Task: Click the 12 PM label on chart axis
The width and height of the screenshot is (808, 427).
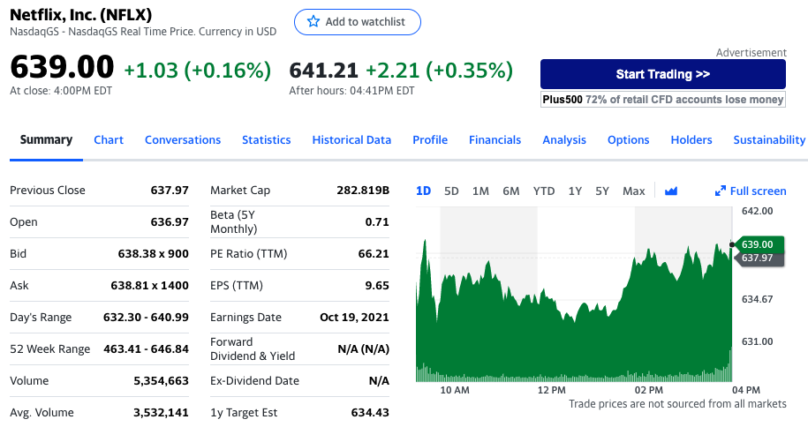Action: (x=551, y=390)
